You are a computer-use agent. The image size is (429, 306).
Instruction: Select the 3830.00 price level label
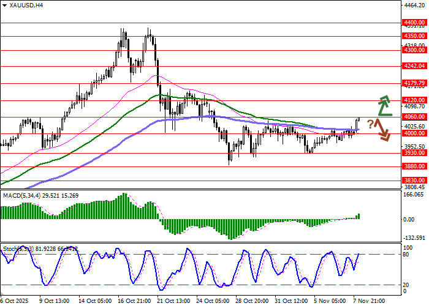pyautogui.click(x=415, y=181)
